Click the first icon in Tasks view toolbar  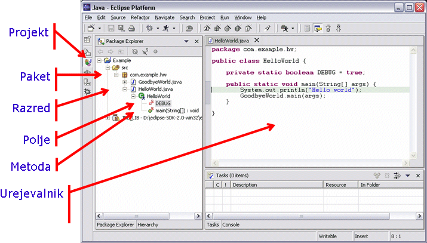(377, 176)
